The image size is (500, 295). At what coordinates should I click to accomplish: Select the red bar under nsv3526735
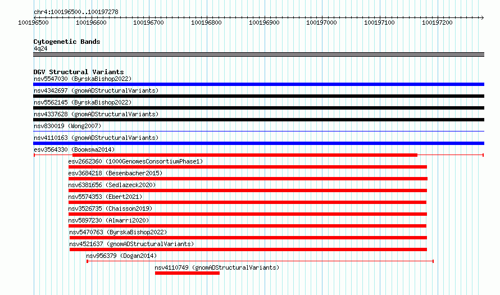(248, 214)
